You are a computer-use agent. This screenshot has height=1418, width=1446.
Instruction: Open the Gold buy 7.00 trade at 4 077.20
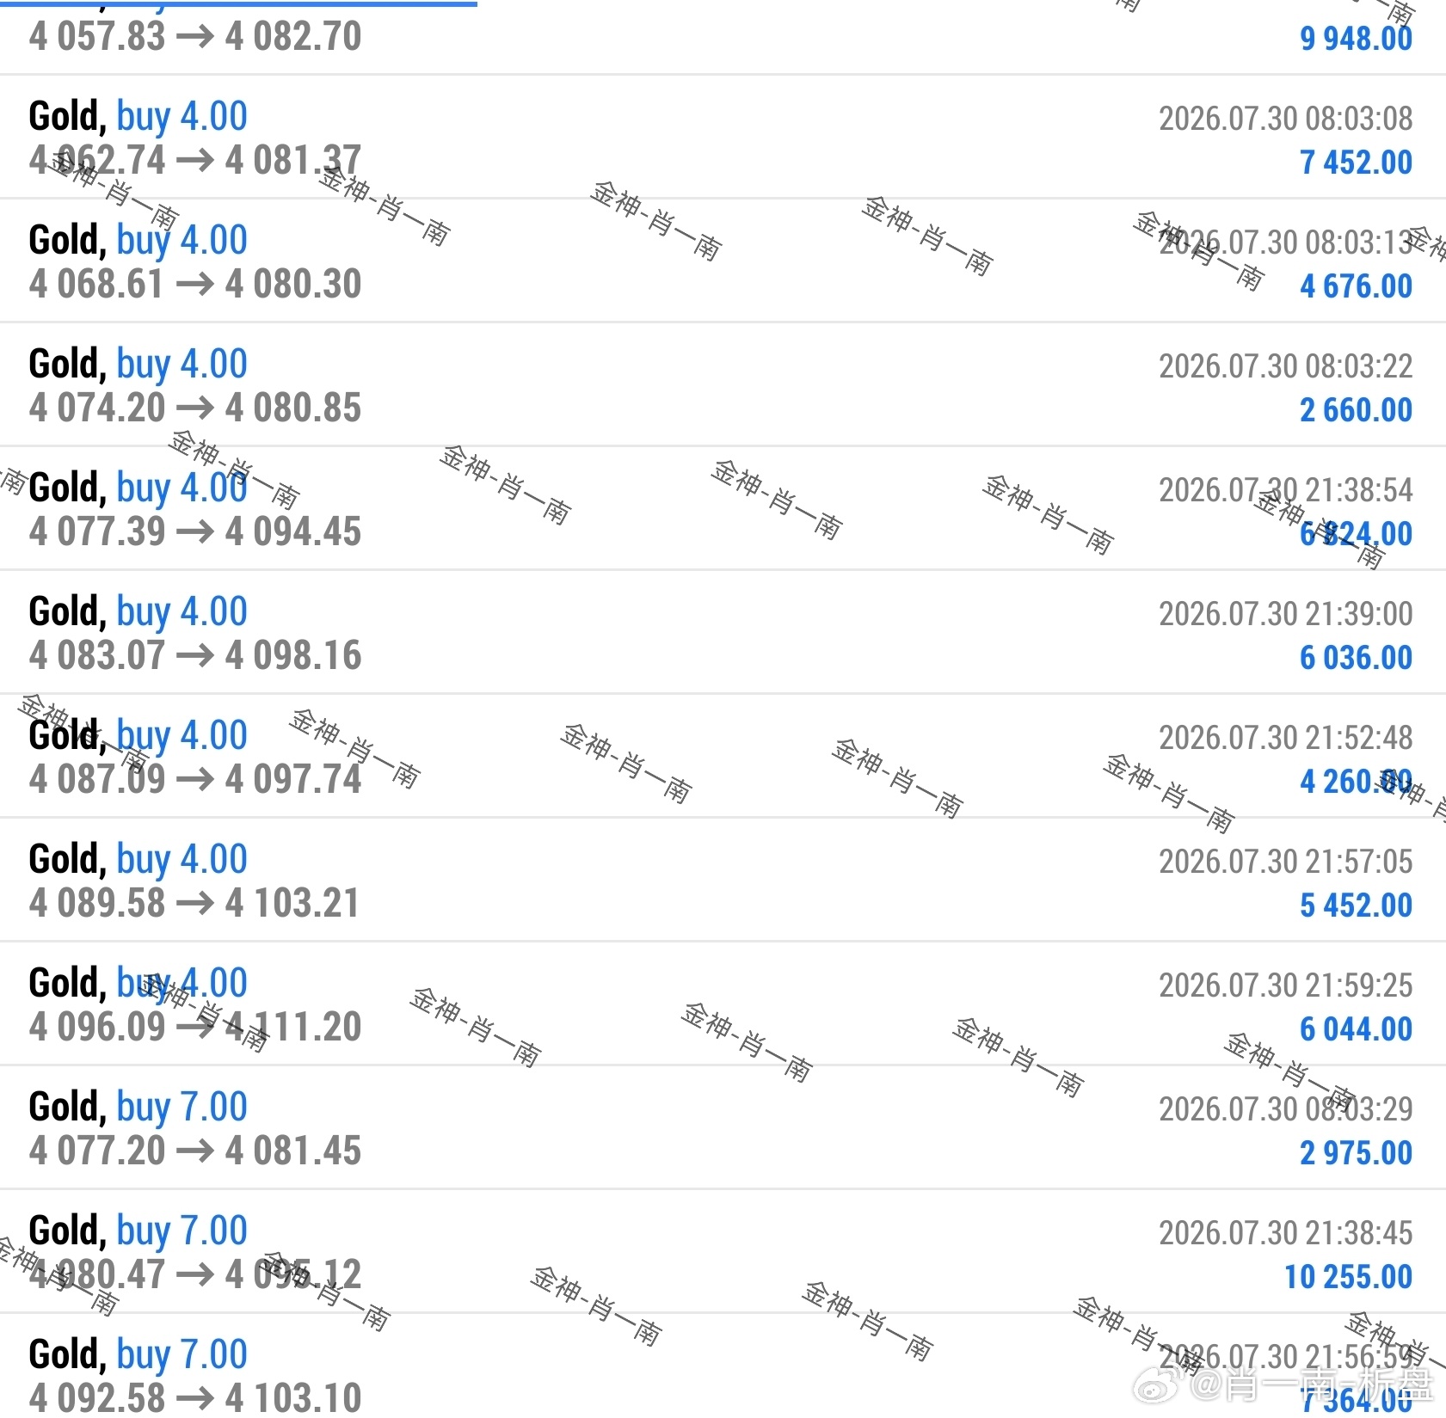pos(723,1128)
